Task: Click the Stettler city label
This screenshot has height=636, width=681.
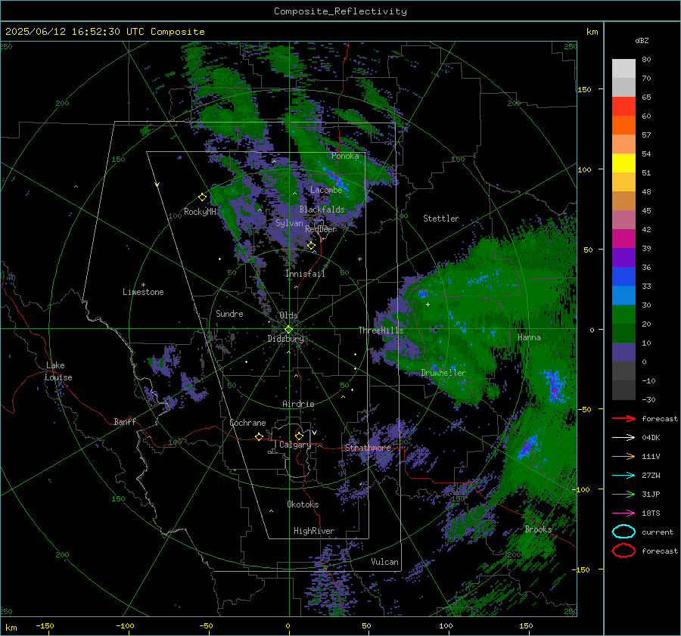Action: tap(441, 219)
